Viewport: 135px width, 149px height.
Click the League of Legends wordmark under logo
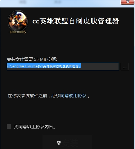pos(18,32)
